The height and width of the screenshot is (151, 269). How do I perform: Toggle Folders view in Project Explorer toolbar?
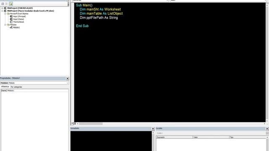tap(11, 4)
